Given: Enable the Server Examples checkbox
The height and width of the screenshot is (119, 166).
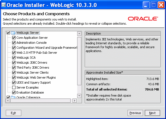Looking at the screenshot, I should point(14,87).
